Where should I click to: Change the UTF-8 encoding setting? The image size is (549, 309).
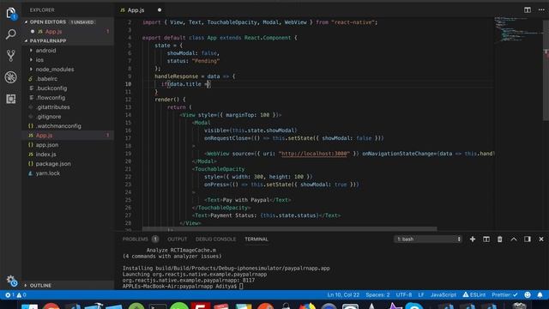[x=404, y=295]
